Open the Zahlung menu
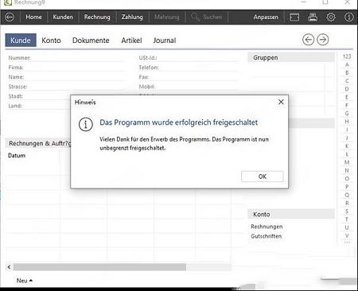This screenshot has width=358, height=291. click(x=132, y=17)
